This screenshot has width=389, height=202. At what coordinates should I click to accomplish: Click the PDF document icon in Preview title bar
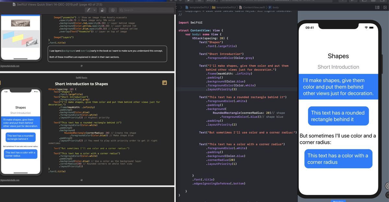click(x=14, y=4)
